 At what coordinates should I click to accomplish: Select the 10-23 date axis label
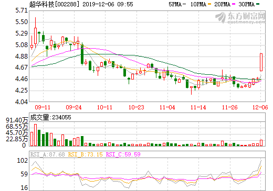[x=136, y=107]
